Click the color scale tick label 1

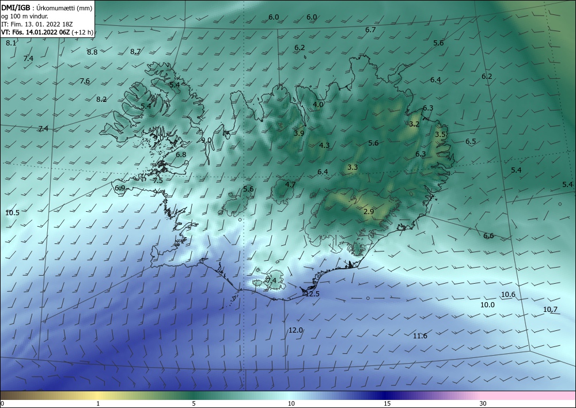tap(98, 403)
